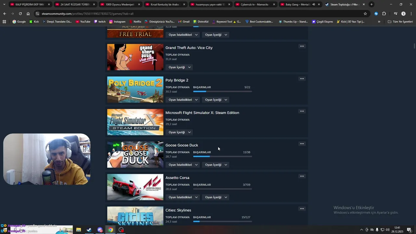Click the page vertical scrollbar thumb
This screenshot has height=234, width=416.
coord(414,46)
